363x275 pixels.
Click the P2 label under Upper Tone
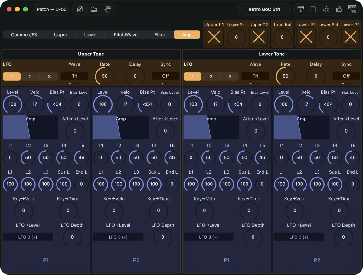coord(136,260)
